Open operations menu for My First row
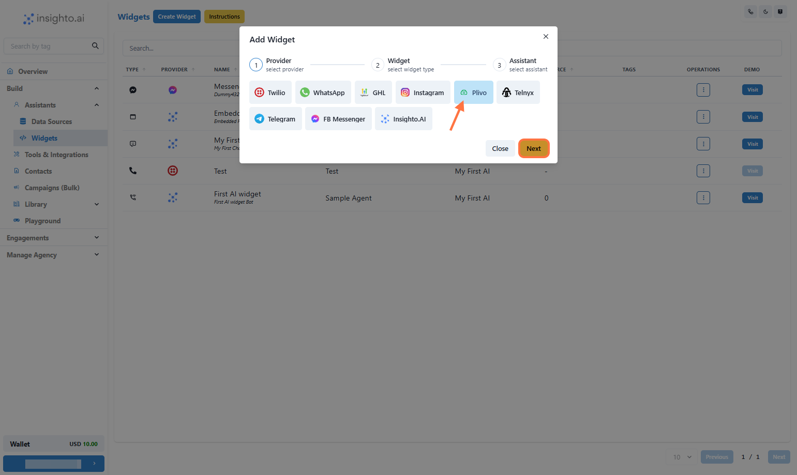Viewport: 797px width, 475px height. pyautogui.click(x=703, y=144)
